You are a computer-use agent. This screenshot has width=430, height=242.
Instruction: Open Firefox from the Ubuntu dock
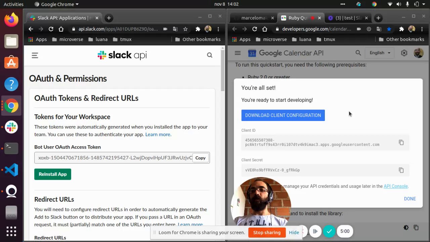pyautogui.click(x=11, y=19)
